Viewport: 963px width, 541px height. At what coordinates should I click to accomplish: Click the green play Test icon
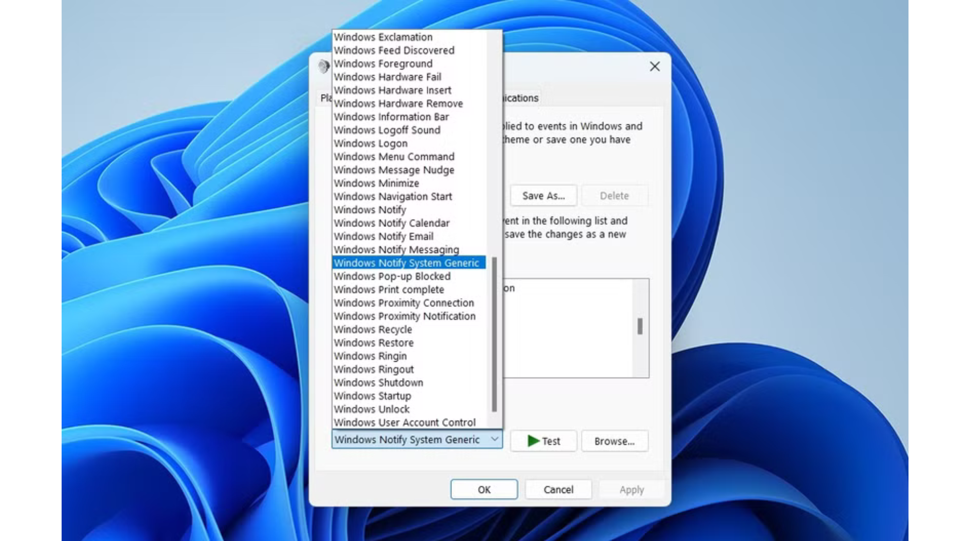tap(533, 441)
